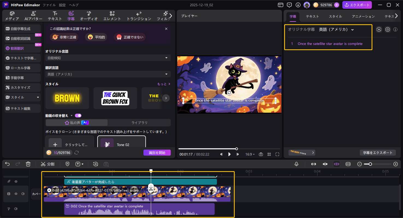Click the Undo icon above the timeline
Viewport: 403px width, 218px height.
click(7, 164)
